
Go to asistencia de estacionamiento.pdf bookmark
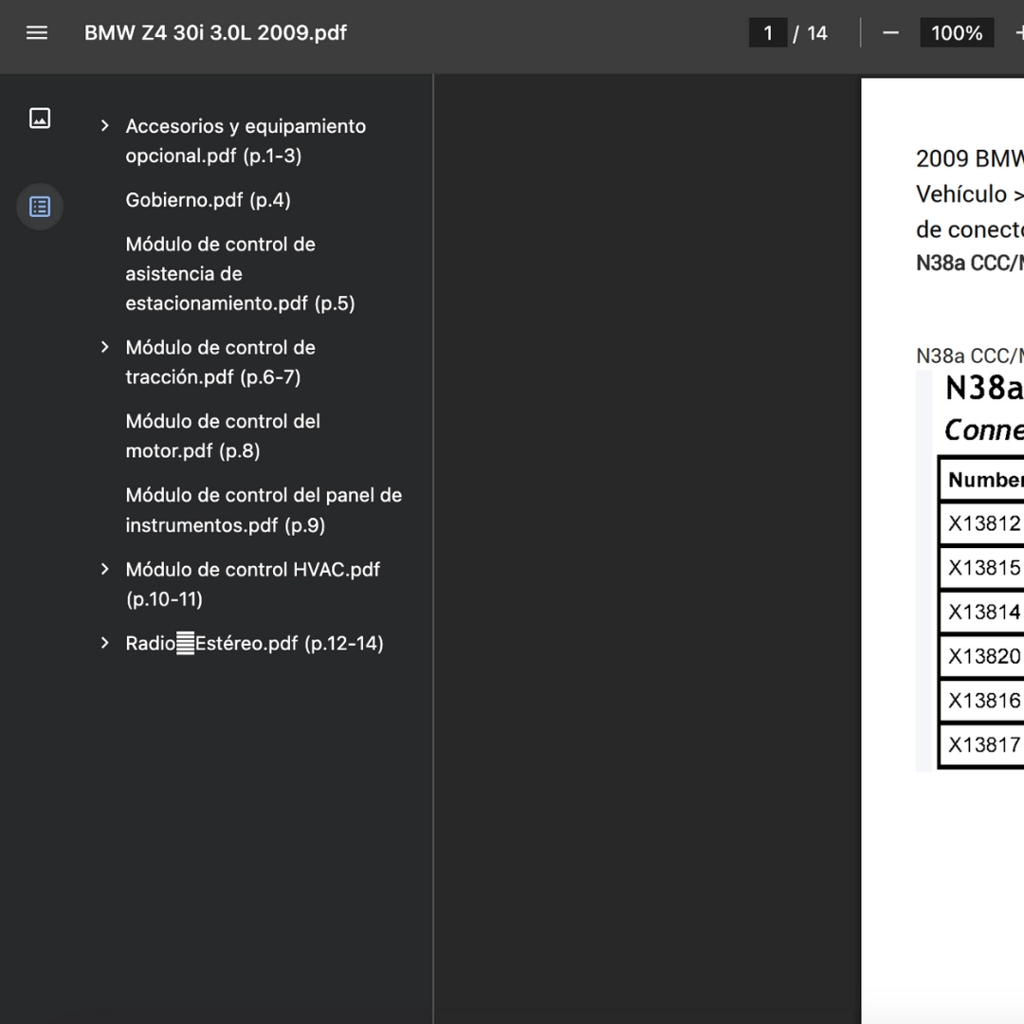click(x=240, y=274)
